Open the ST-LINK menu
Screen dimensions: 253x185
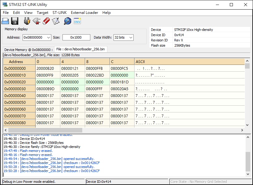(x=60, y=13)
